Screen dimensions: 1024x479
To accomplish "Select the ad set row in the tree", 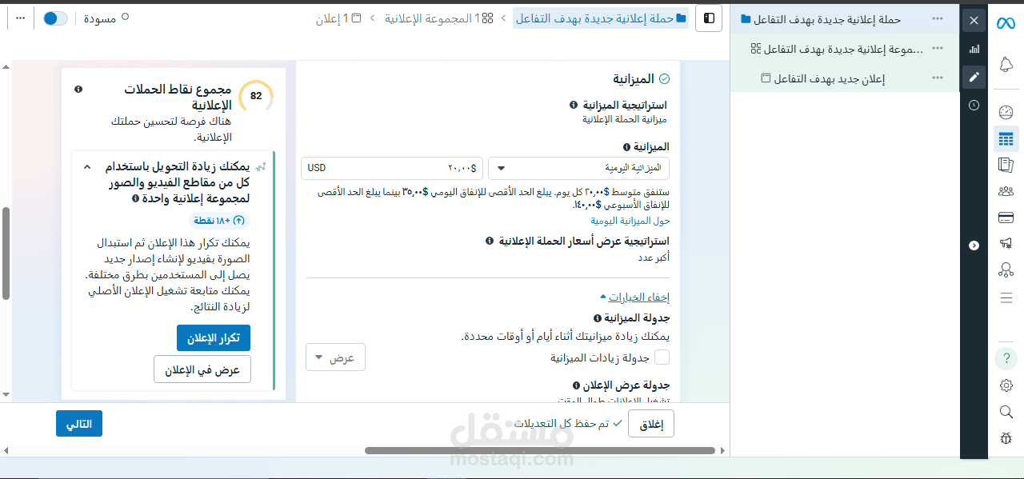I will [x=846, y=49].
